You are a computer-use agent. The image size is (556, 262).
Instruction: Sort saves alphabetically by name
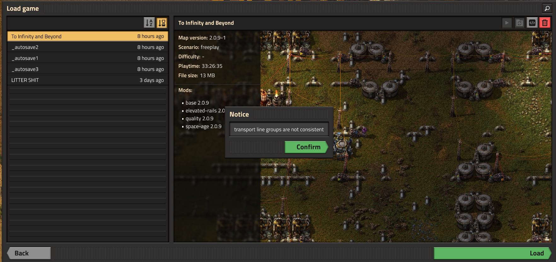tap(149, 23)
